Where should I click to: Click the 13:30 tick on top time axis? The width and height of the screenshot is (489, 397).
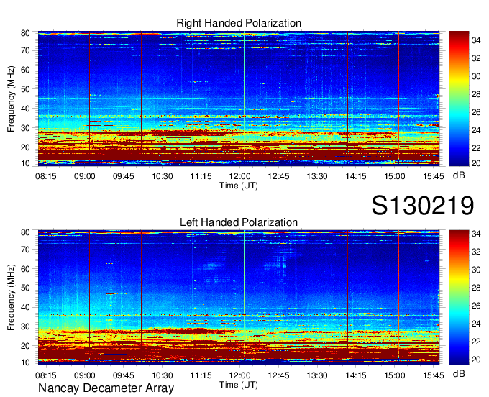tap(317, 176)
